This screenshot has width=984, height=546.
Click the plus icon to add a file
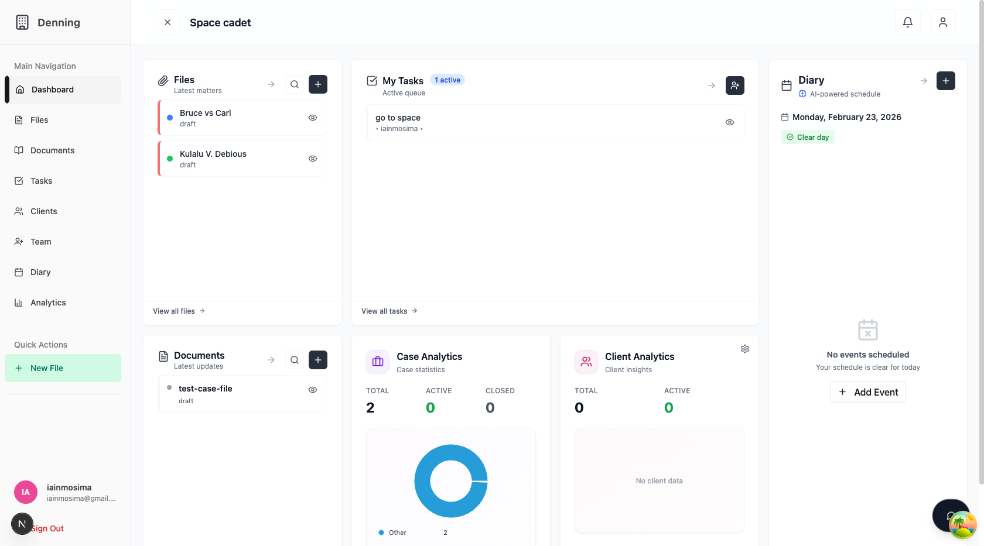coord(318,84)
